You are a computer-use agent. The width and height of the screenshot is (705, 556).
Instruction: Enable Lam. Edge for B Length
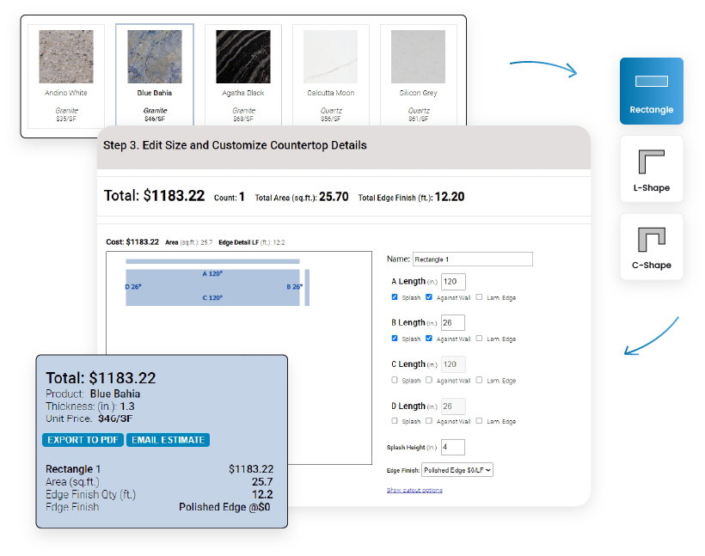[x=479, y=339]
